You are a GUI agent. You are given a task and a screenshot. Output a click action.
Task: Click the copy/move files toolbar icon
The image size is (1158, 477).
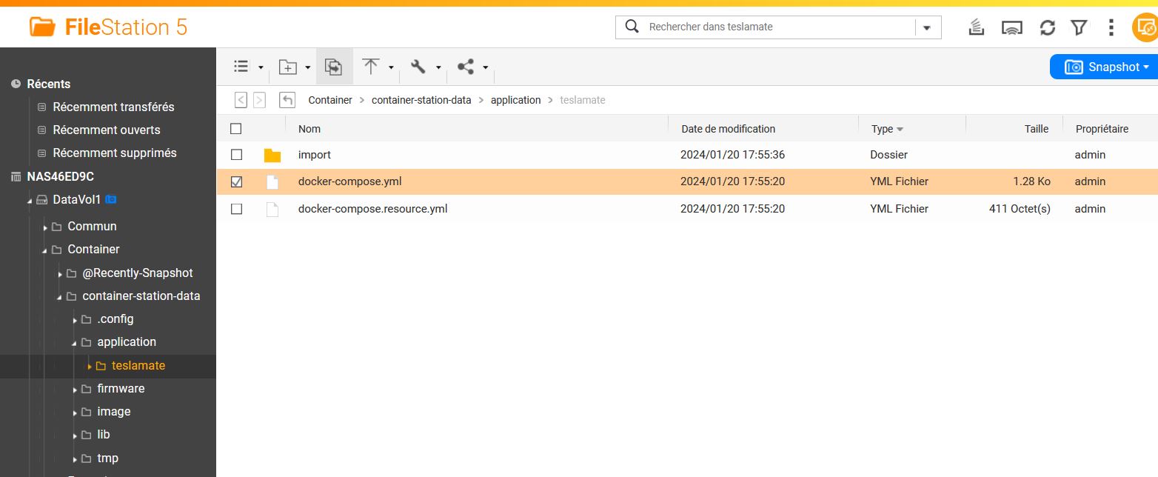pyautogui.click(x=334, y=67)
